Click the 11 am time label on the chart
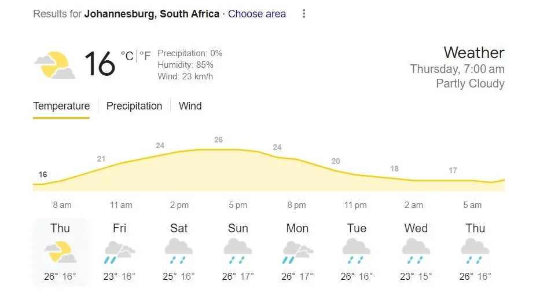This screenshot has width=540, height=296. pos(120,205)
